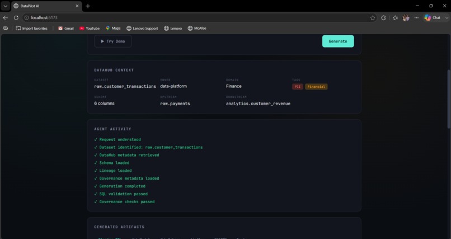Open the Favorites list icon
The width and height of the screenshot is (451, 239).
[x=395, y=18]
